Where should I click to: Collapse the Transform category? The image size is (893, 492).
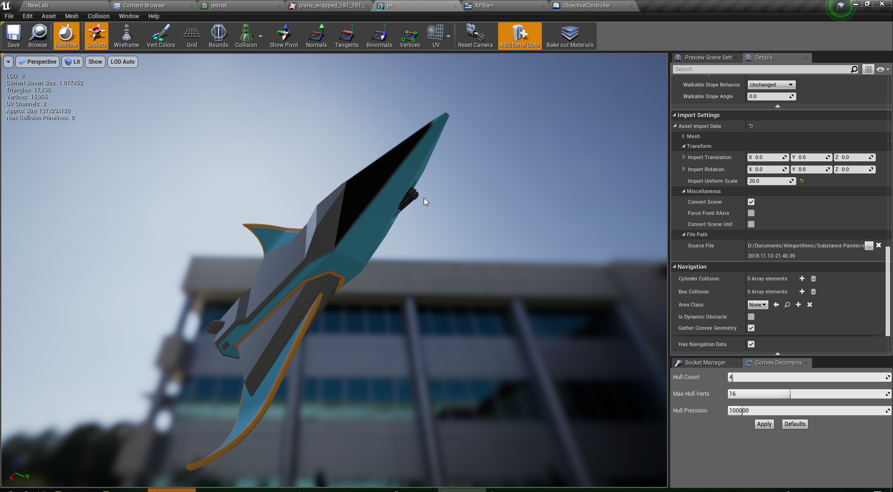point(683,146)
